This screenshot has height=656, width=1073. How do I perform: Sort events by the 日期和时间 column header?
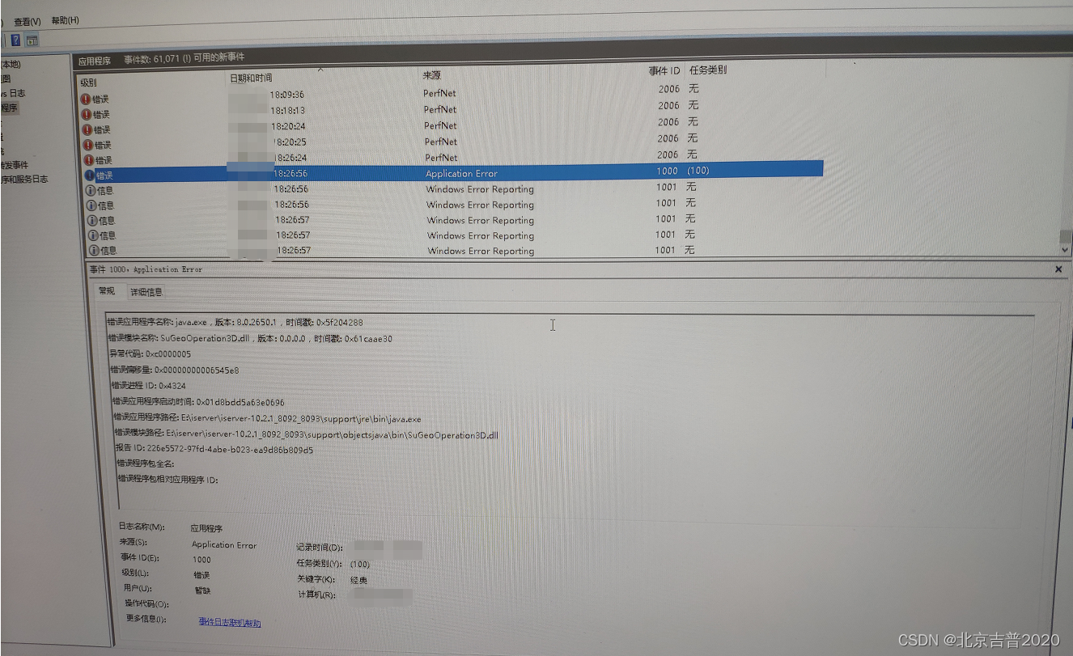[x=251, y=78]
